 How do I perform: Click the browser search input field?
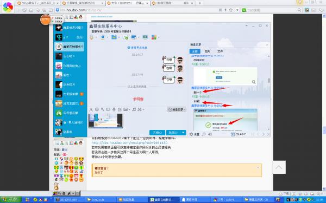[x=272, y=10]
